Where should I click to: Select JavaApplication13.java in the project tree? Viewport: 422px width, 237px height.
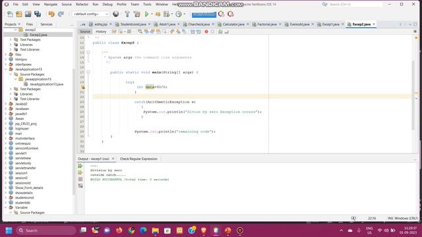pyautogui.click(x=46, y=84)
